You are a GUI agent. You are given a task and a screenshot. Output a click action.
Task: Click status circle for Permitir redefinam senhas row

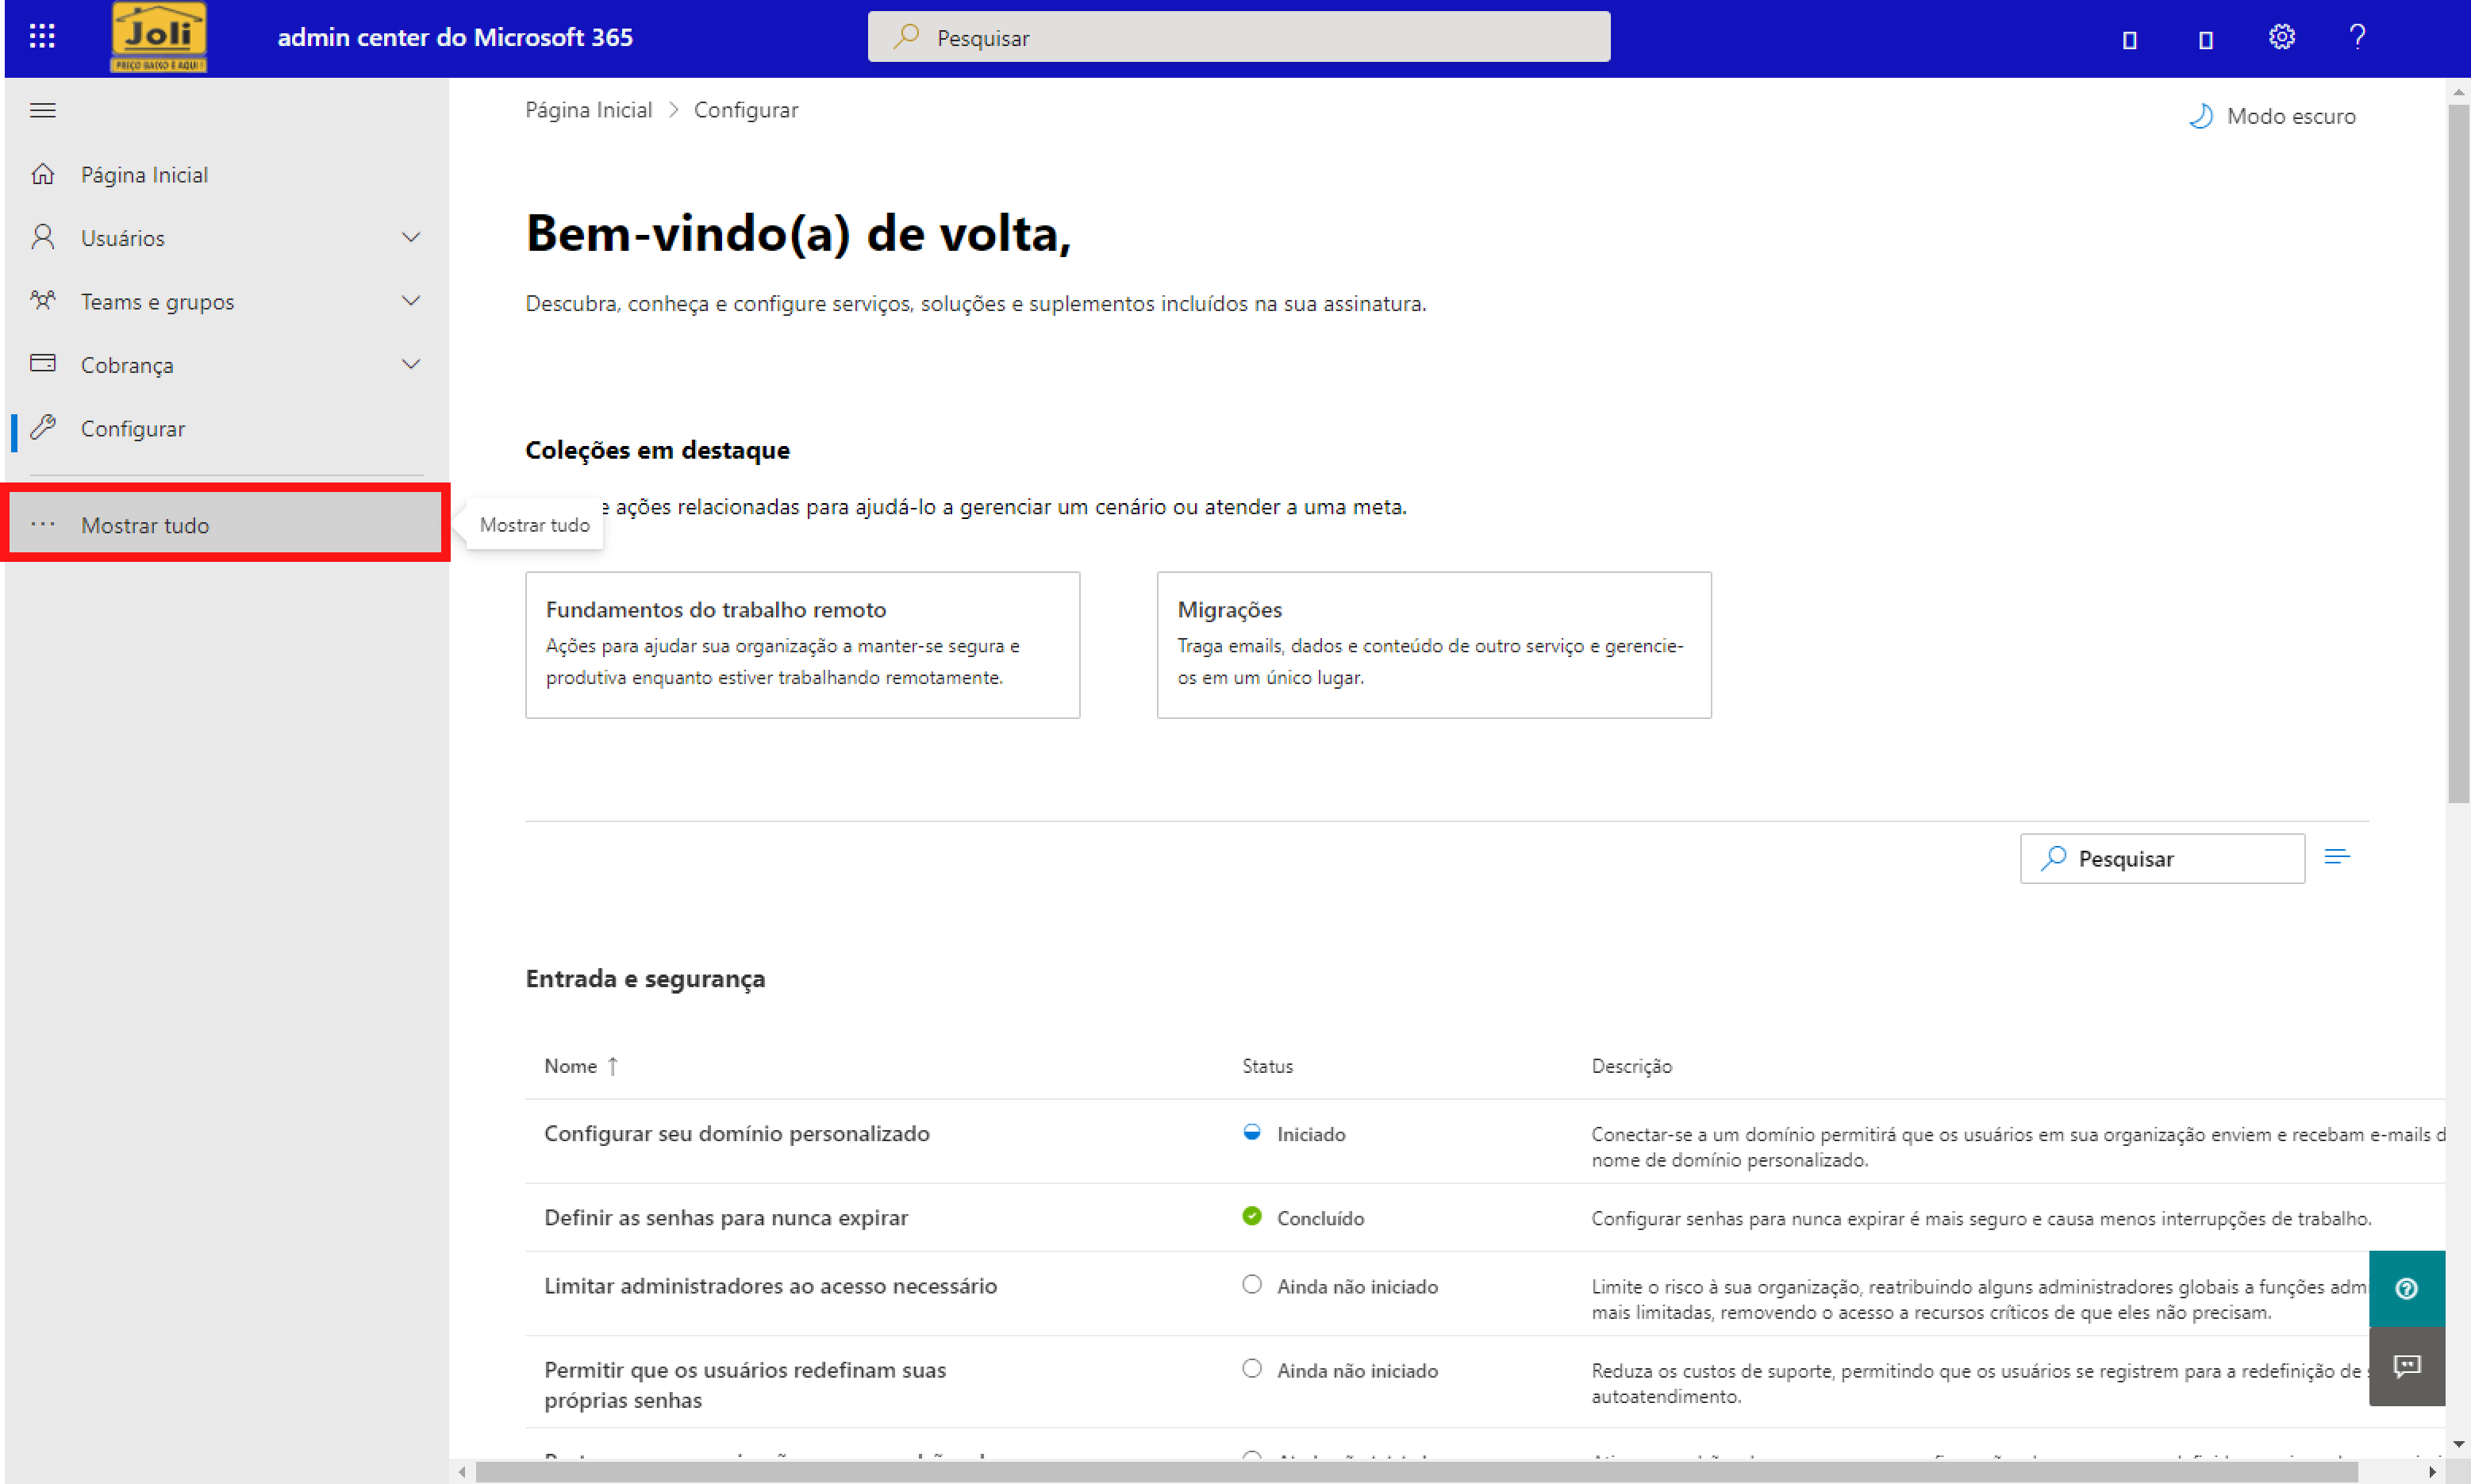point(1251,1368)
